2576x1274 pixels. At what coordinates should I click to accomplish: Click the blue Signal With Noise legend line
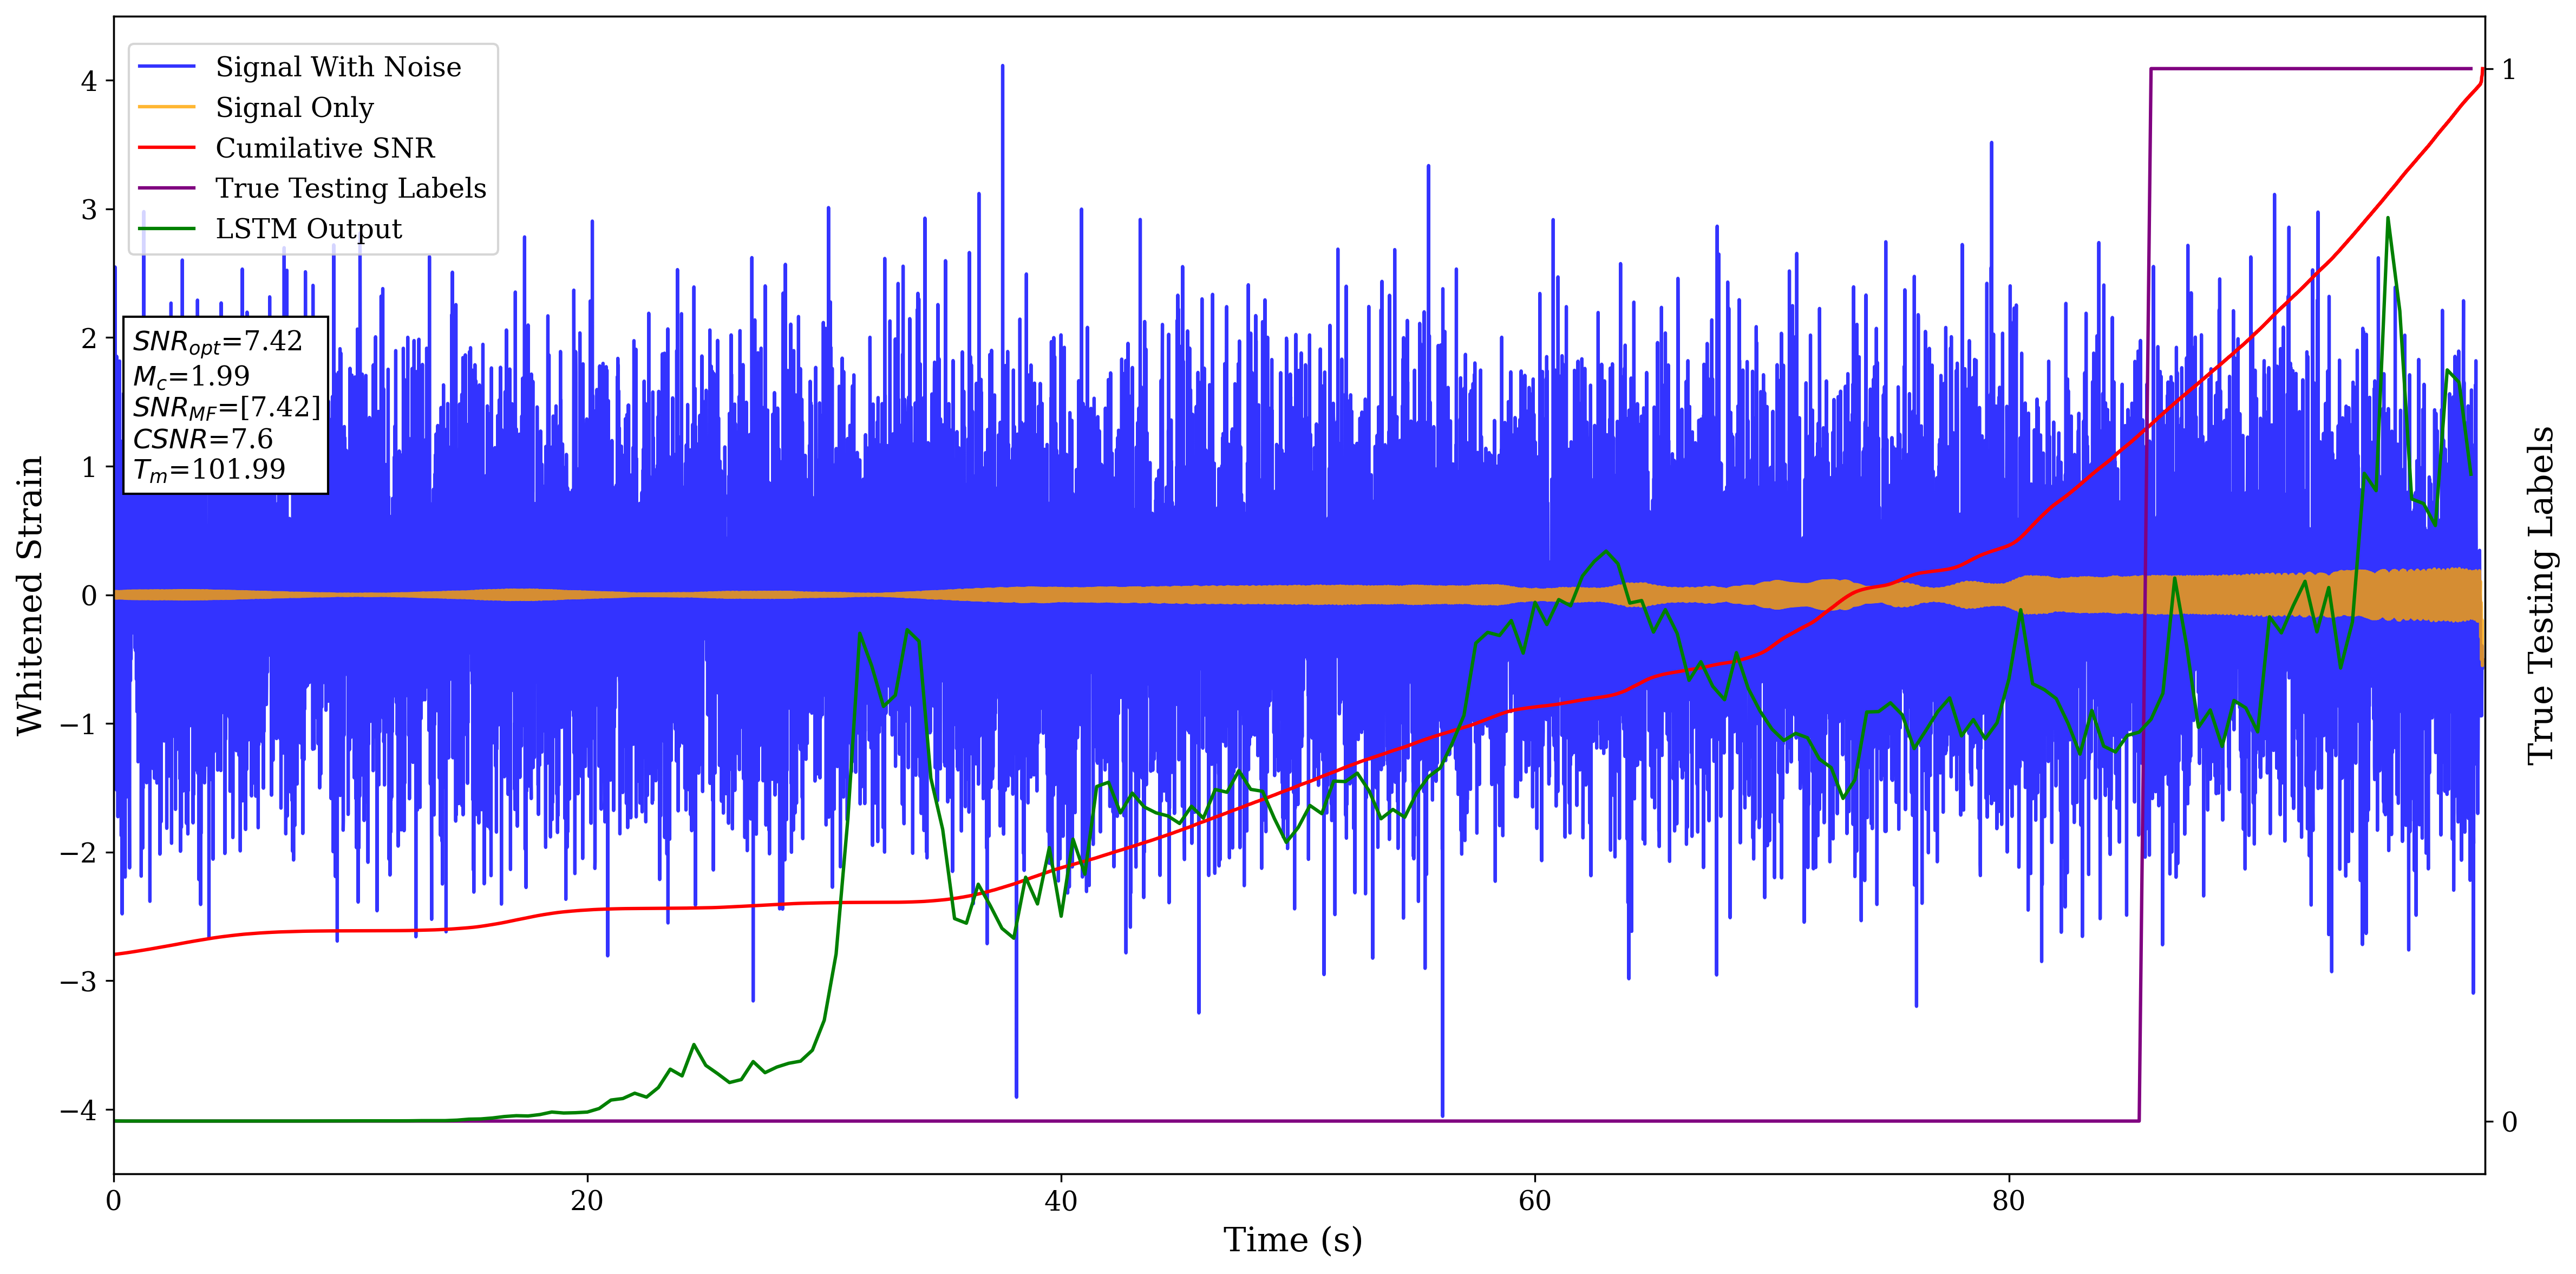tap(167, 67)
